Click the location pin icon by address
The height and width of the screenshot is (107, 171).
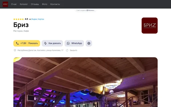tap(15, 50)
